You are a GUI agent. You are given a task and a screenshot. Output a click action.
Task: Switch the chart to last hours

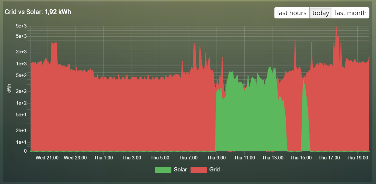point(292,13)
